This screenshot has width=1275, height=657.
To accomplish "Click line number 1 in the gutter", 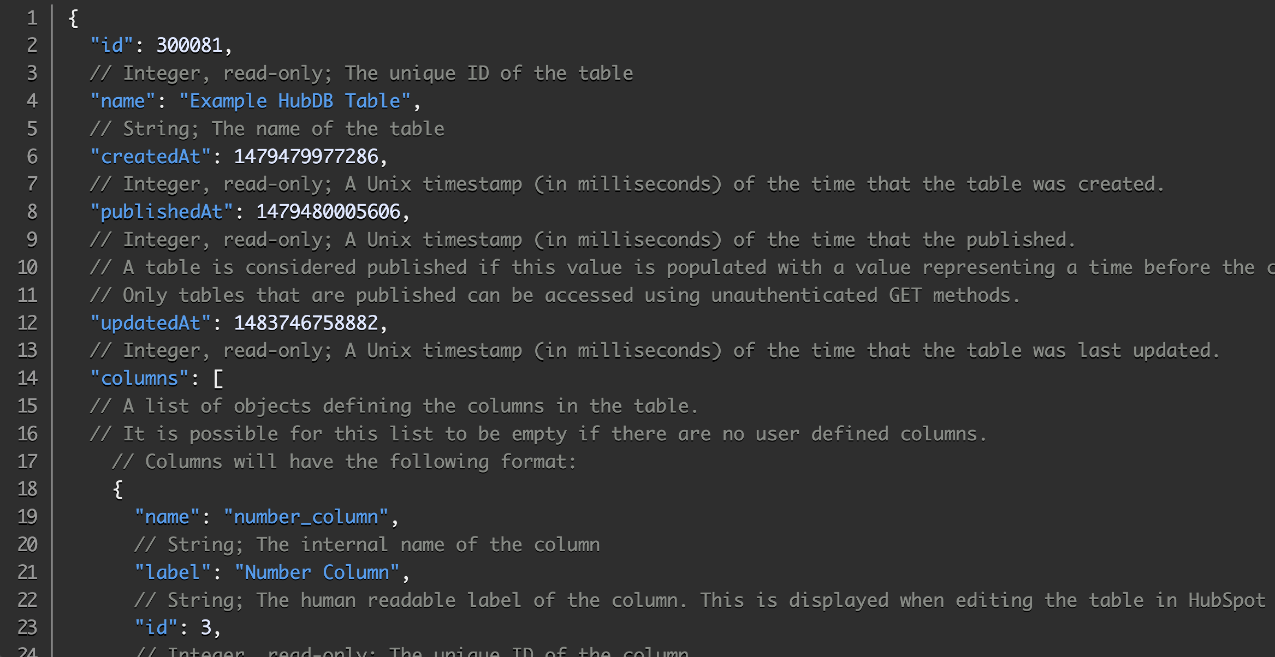I will (x=32, y=18).
